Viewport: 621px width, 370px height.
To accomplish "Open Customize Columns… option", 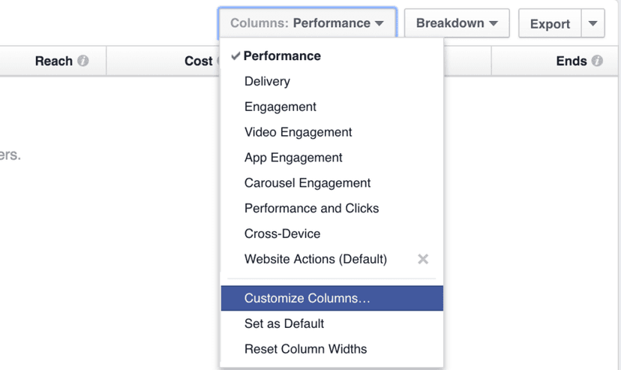I will [x=332, y=298].
